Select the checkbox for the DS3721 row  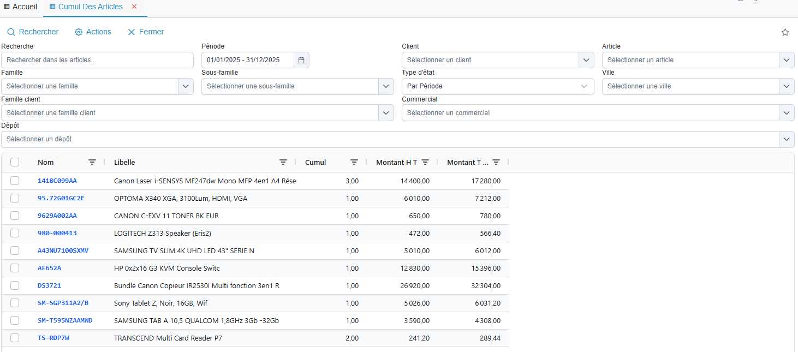pyautogui.click(x=15, y=285)
